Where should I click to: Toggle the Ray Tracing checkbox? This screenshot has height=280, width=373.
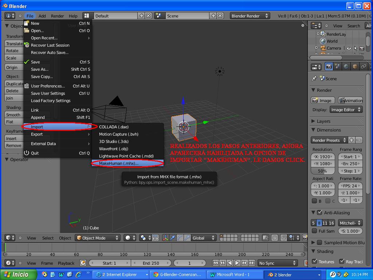pos(342,261)
